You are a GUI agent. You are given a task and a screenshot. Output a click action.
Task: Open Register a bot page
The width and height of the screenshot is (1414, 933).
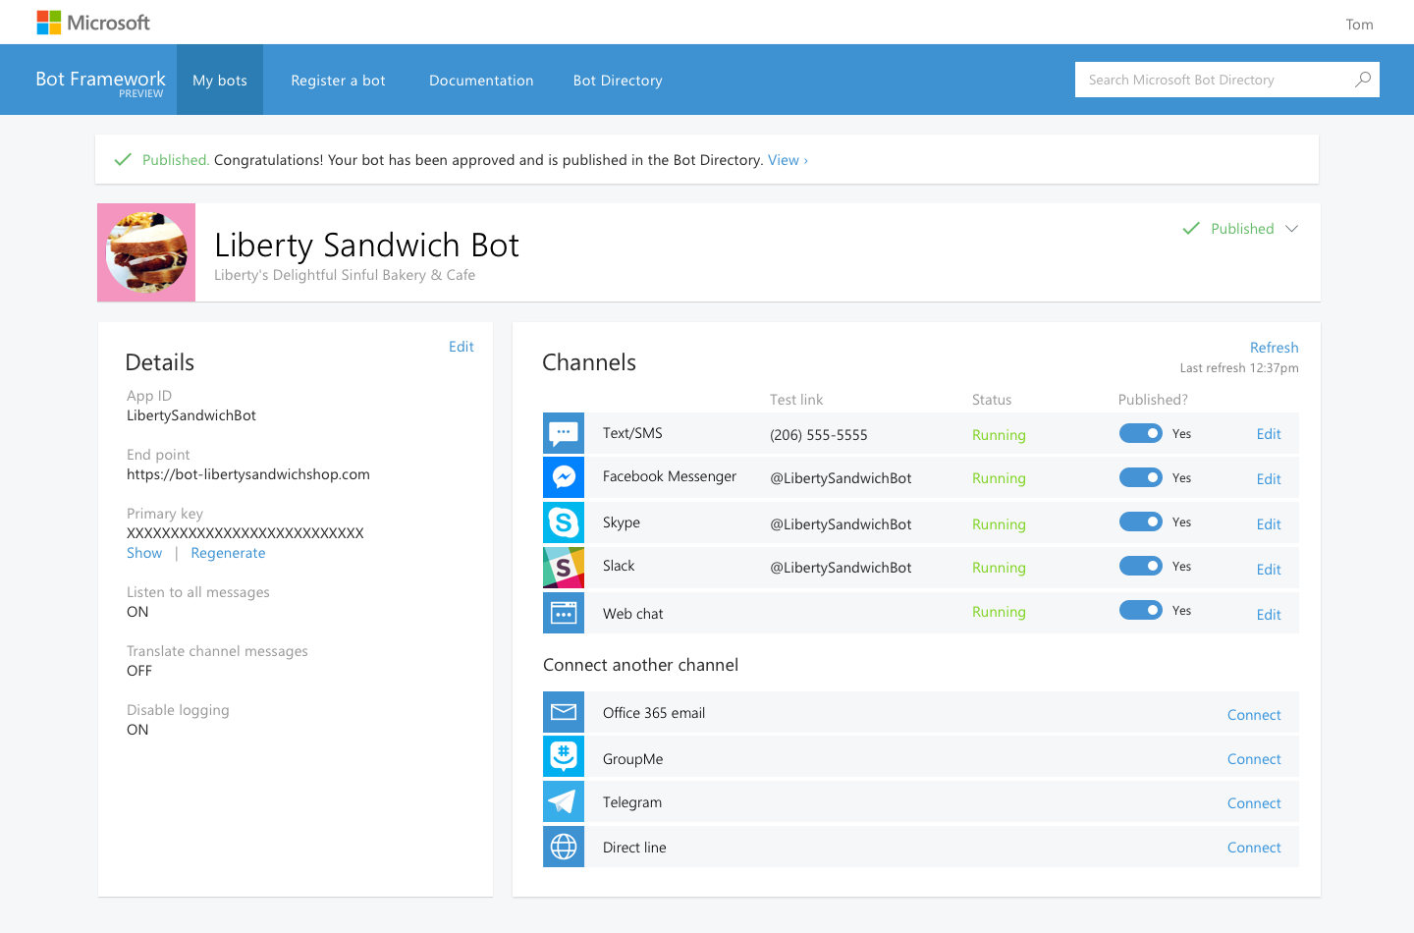click(x=338, y=81)
